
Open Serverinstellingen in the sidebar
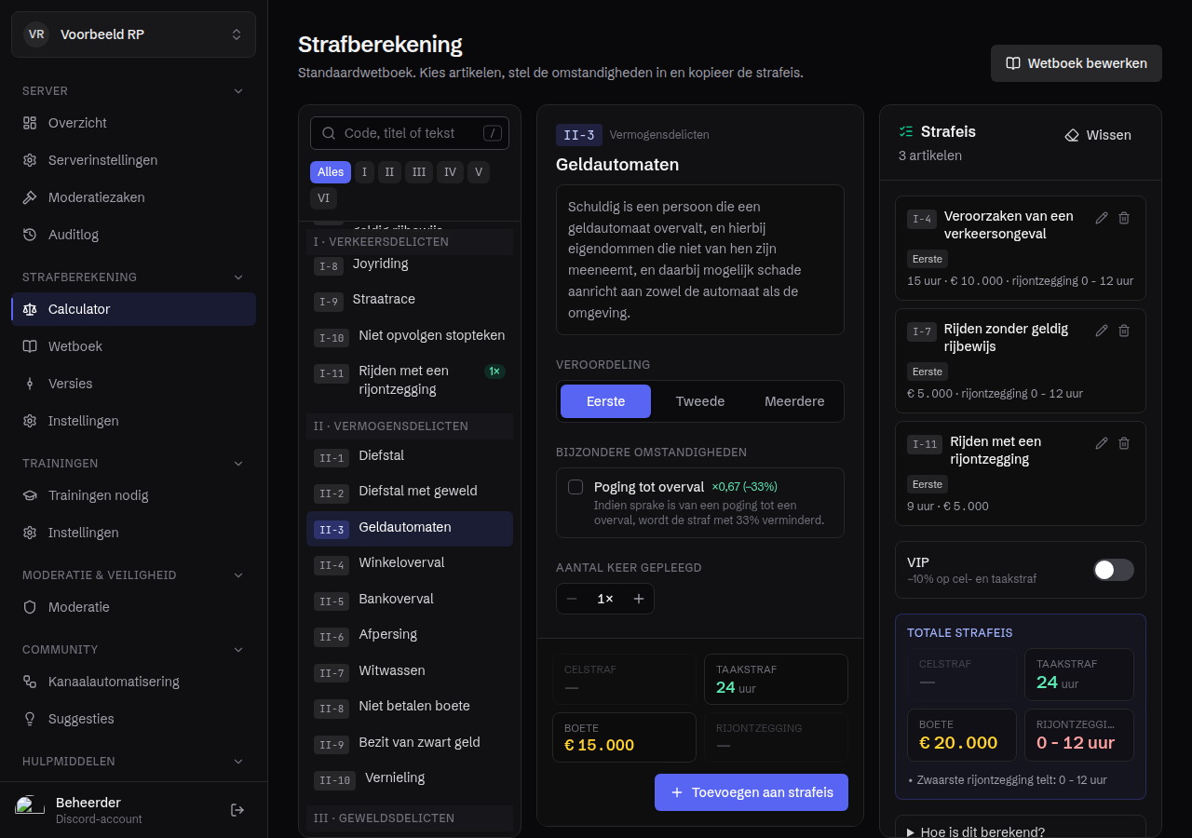133,160
